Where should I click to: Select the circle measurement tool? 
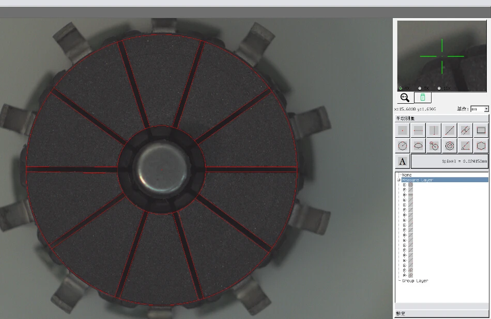click(403, 146)
